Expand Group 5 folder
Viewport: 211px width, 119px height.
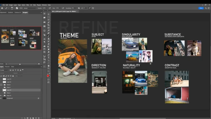tap(3, 93)
